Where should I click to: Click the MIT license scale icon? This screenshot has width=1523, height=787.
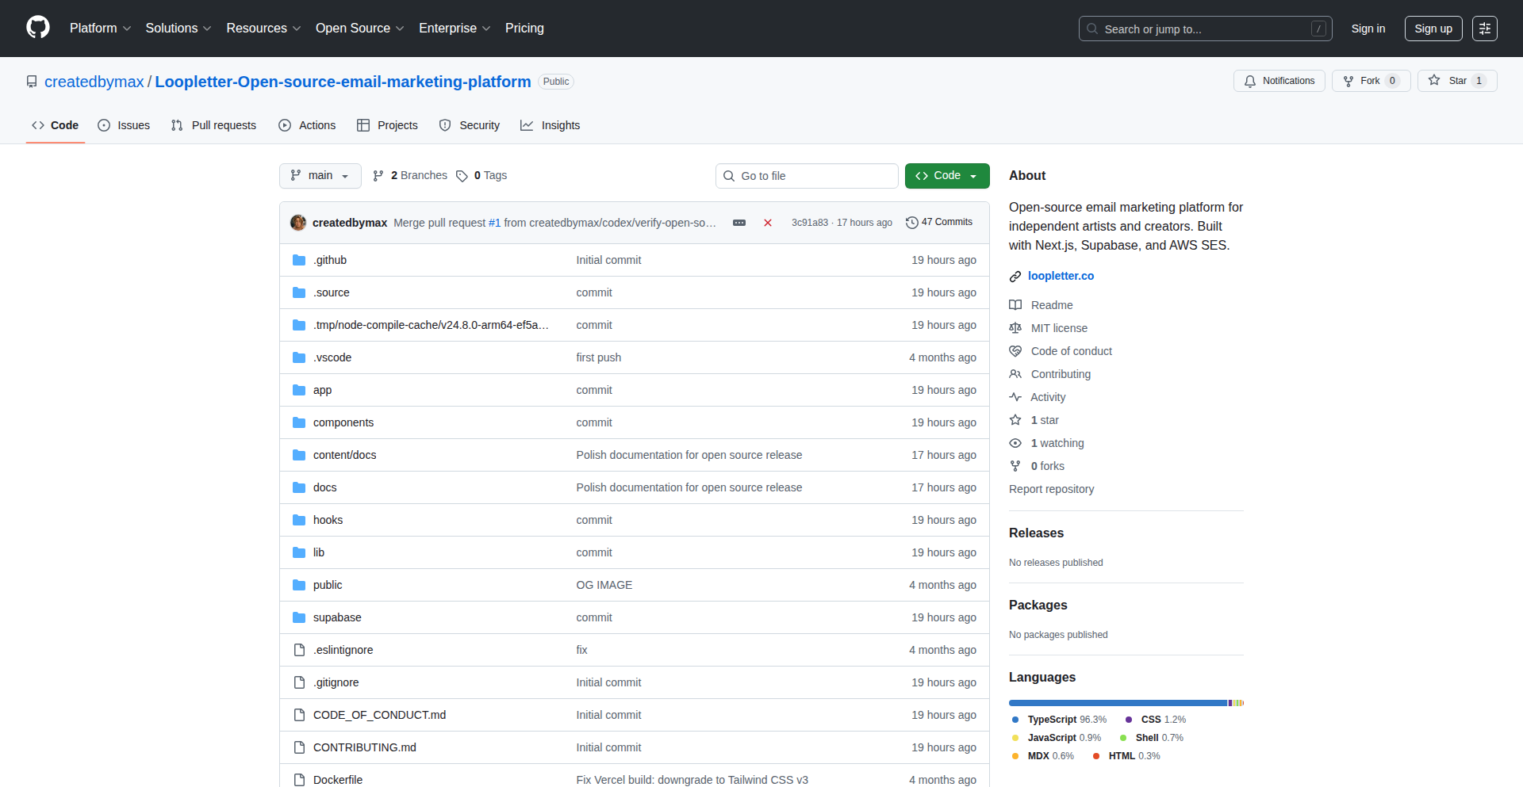click(x=1015, y=328)
